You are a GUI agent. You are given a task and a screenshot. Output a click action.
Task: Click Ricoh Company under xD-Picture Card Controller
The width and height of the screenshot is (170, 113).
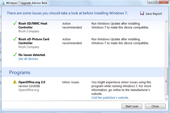coord(29,47)
